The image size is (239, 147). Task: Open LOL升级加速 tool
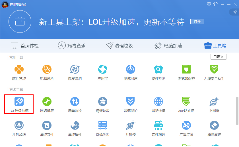point(19,105)
